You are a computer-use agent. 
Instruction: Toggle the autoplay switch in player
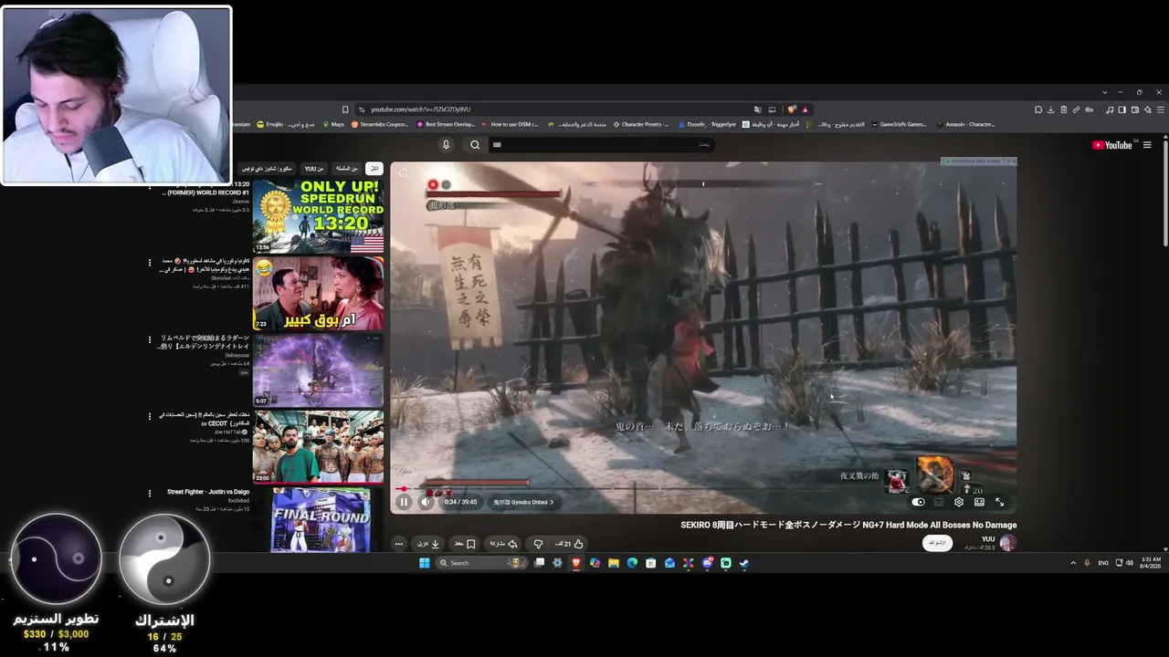pos(919,502)
